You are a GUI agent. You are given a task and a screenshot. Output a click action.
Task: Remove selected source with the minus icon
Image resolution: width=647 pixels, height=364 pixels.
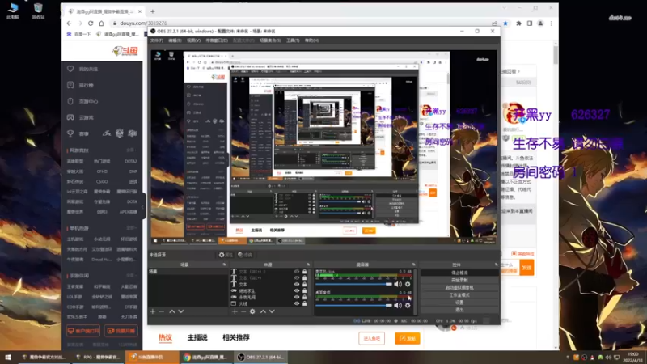[x=243, y=311]
